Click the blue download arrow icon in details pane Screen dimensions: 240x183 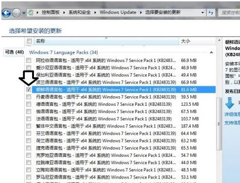230,103
